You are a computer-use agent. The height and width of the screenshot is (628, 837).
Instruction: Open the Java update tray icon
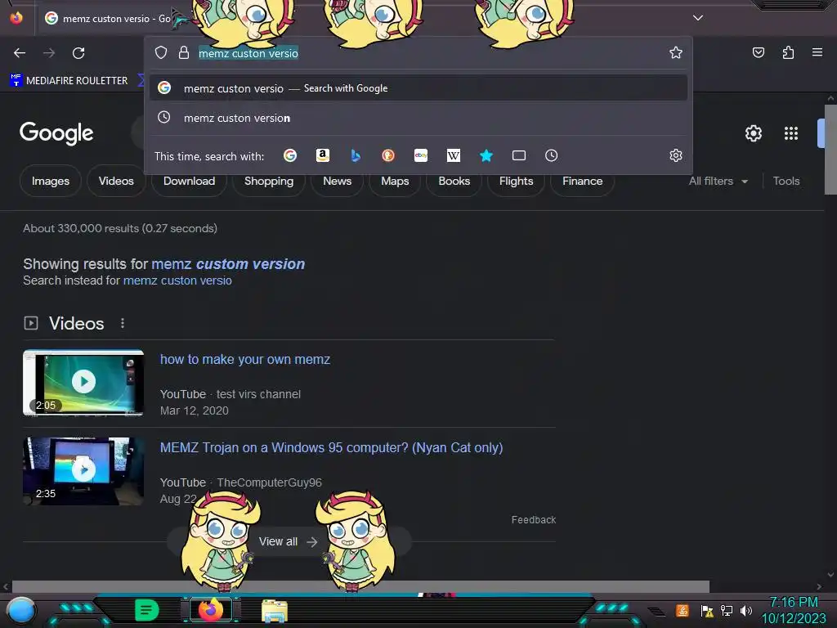(x=683, y=610)
